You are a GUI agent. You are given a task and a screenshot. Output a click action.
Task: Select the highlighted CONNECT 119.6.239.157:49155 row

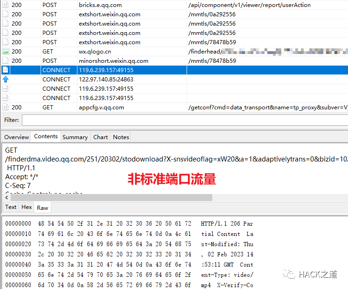[174, 70]
